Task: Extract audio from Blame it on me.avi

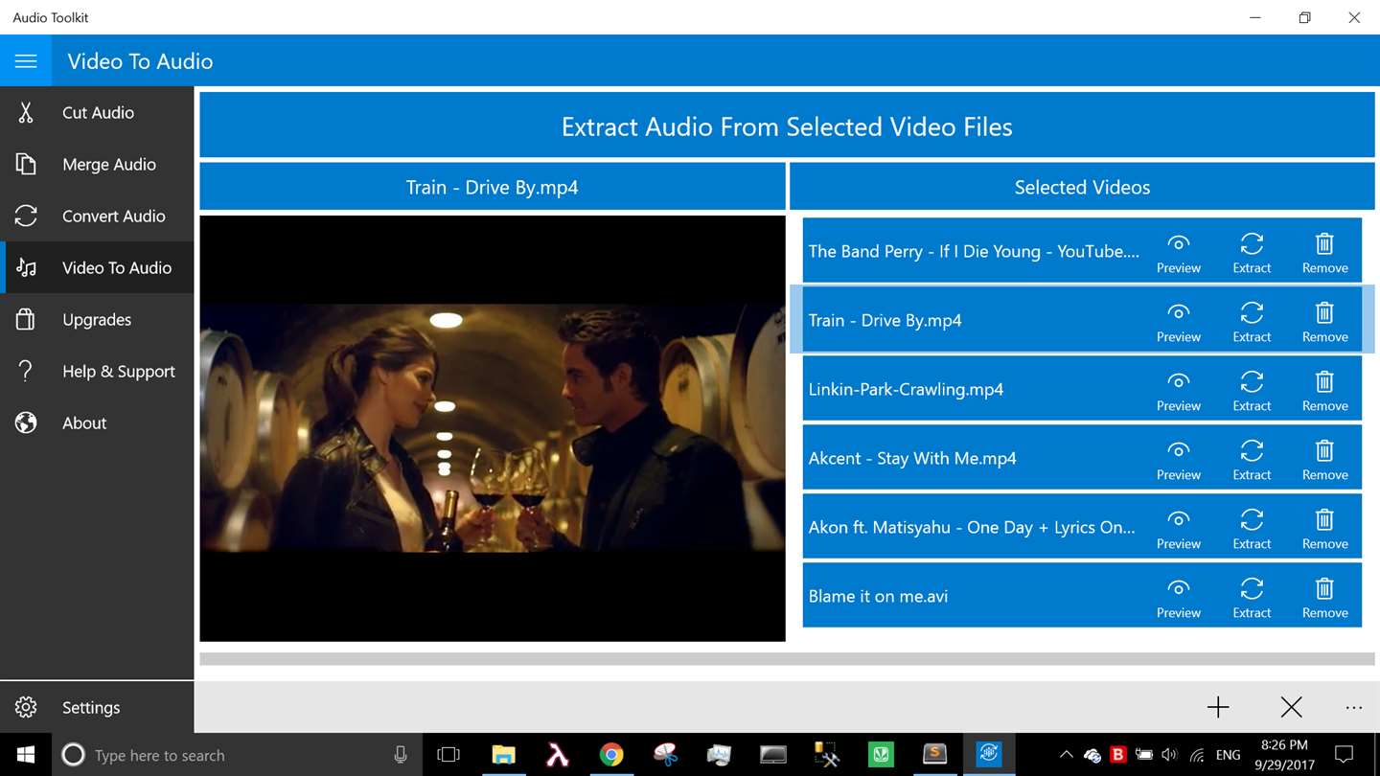Action: tap(1252, 598)
